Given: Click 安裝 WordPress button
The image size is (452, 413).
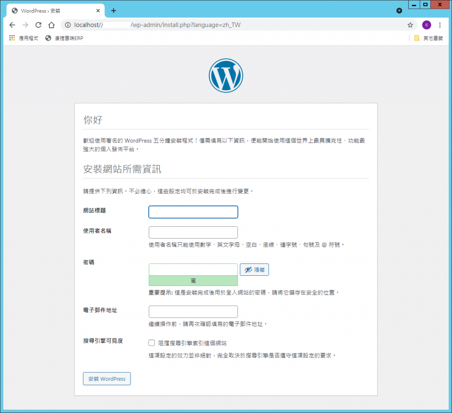Looking at the screenshot, I should [x=107, y=379].
